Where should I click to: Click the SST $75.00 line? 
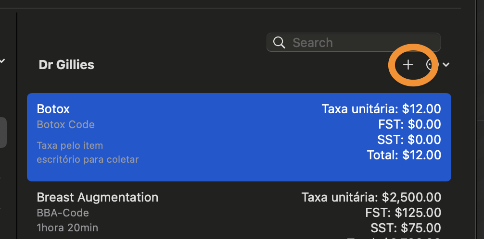coord(406,228)
